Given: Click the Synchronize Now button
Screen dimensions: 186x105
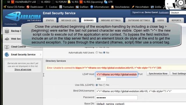Looking at the screenshot, I should click(158, 73).
